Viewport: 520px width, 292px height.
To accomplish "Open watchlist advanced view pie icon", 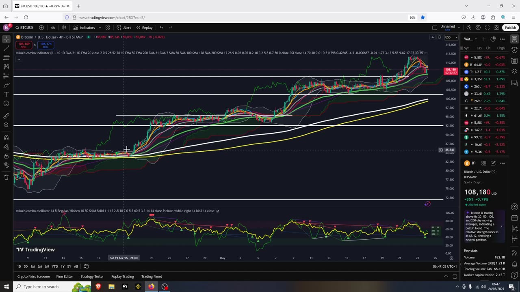I will pyautogui.click(x=493, y=39).
